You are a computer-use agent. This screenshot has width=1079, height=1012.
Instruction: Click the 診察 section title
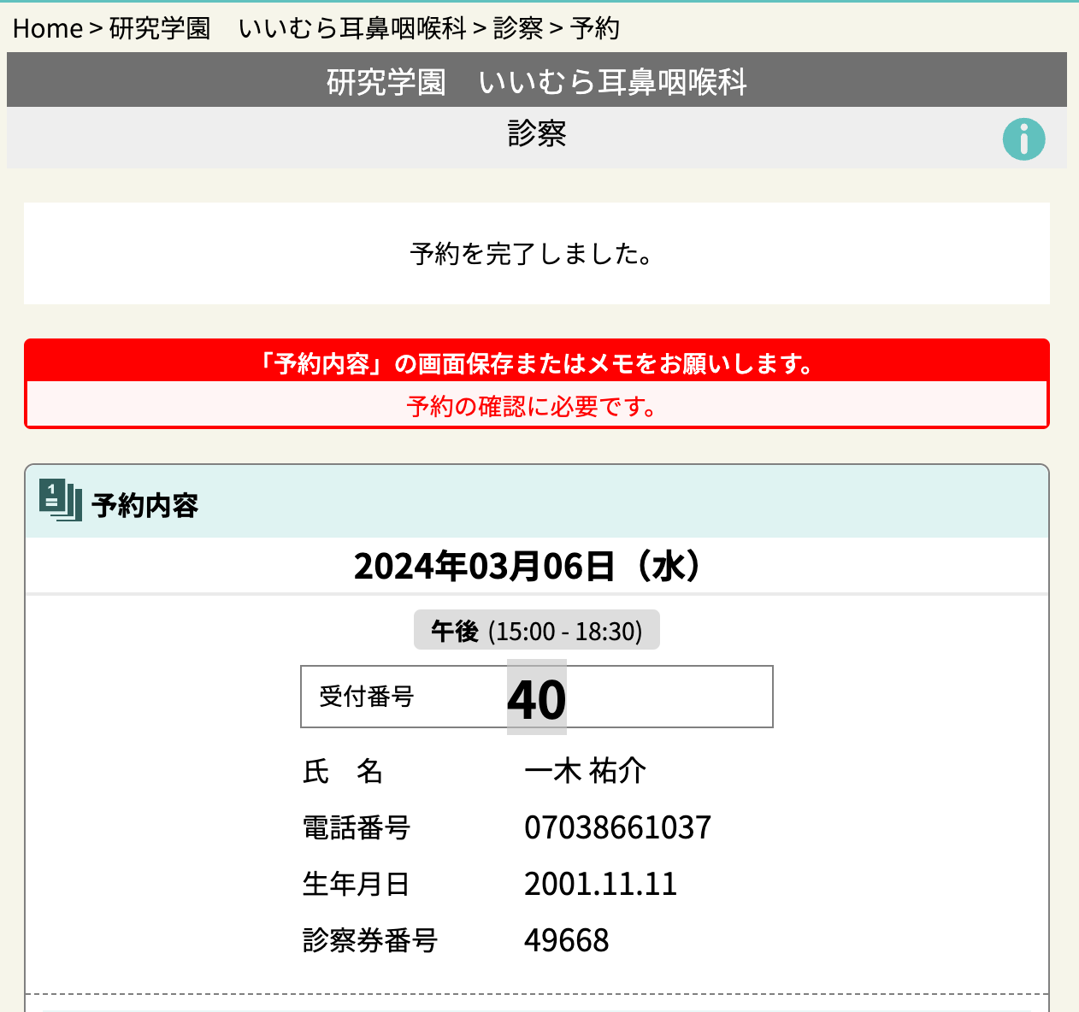536,134
